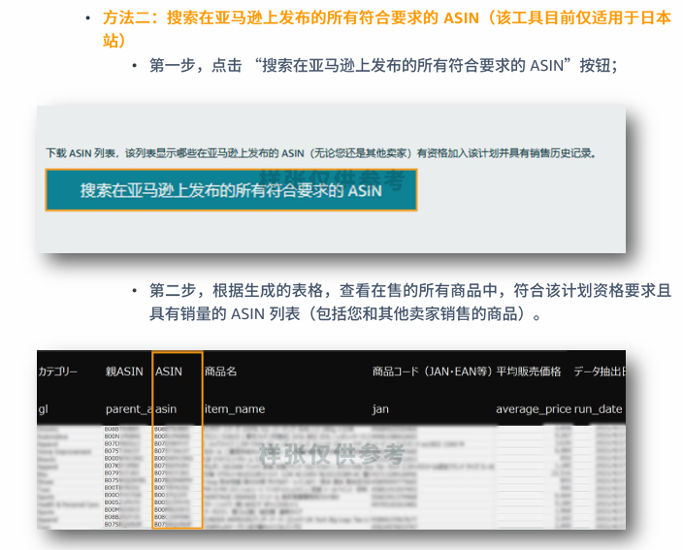Select the lowercase asin cell
This screenshot has height=550, width=683.
pos(166,409)
